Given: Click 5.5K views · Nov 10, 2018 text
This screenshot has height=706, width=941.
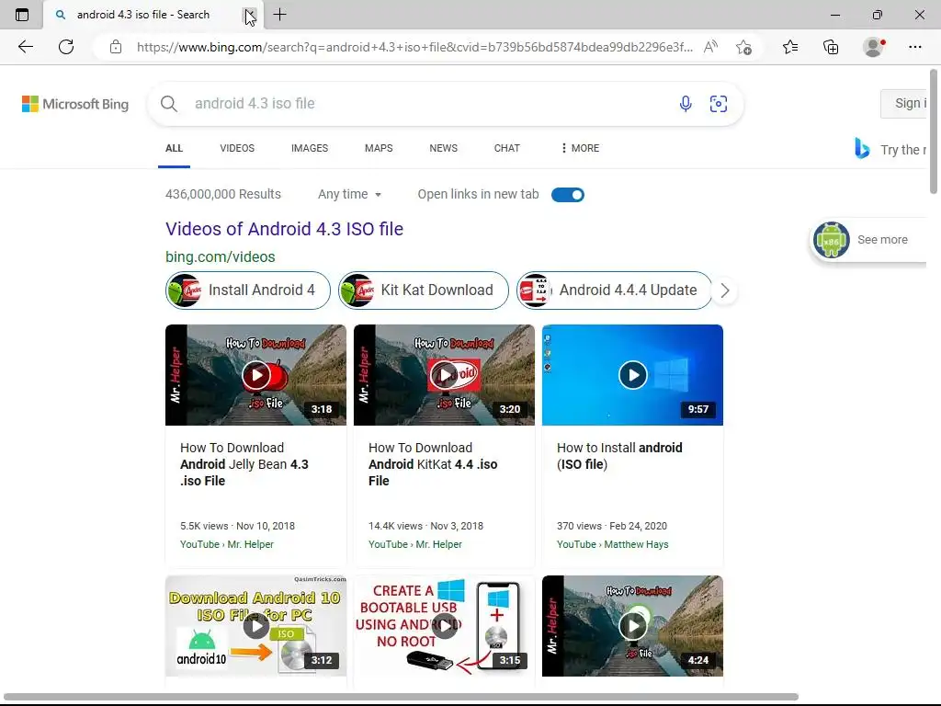Looking at the screenshot, I should pyautogui.click(x=237, y=526).
